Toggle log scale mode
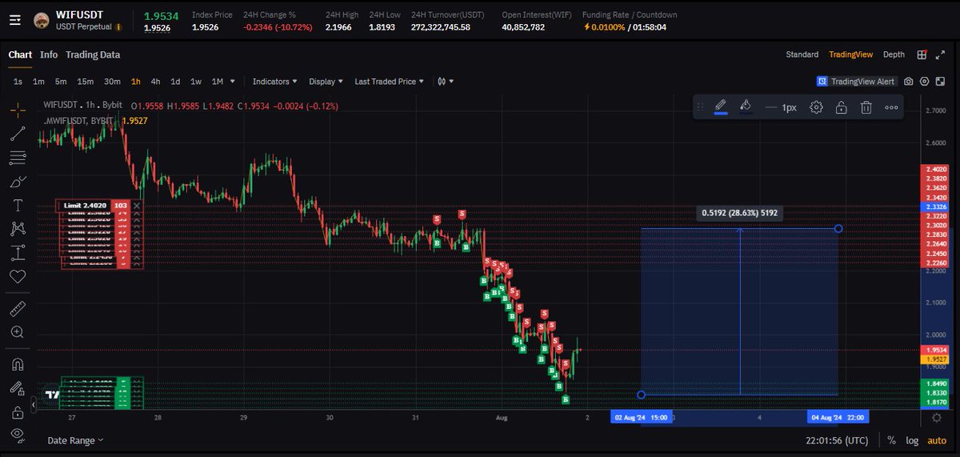Screen dimensions: 960x457 [x=912, y=440]
